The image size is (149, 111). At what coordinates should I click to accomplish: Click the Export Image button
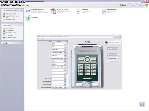pos(113,58)
